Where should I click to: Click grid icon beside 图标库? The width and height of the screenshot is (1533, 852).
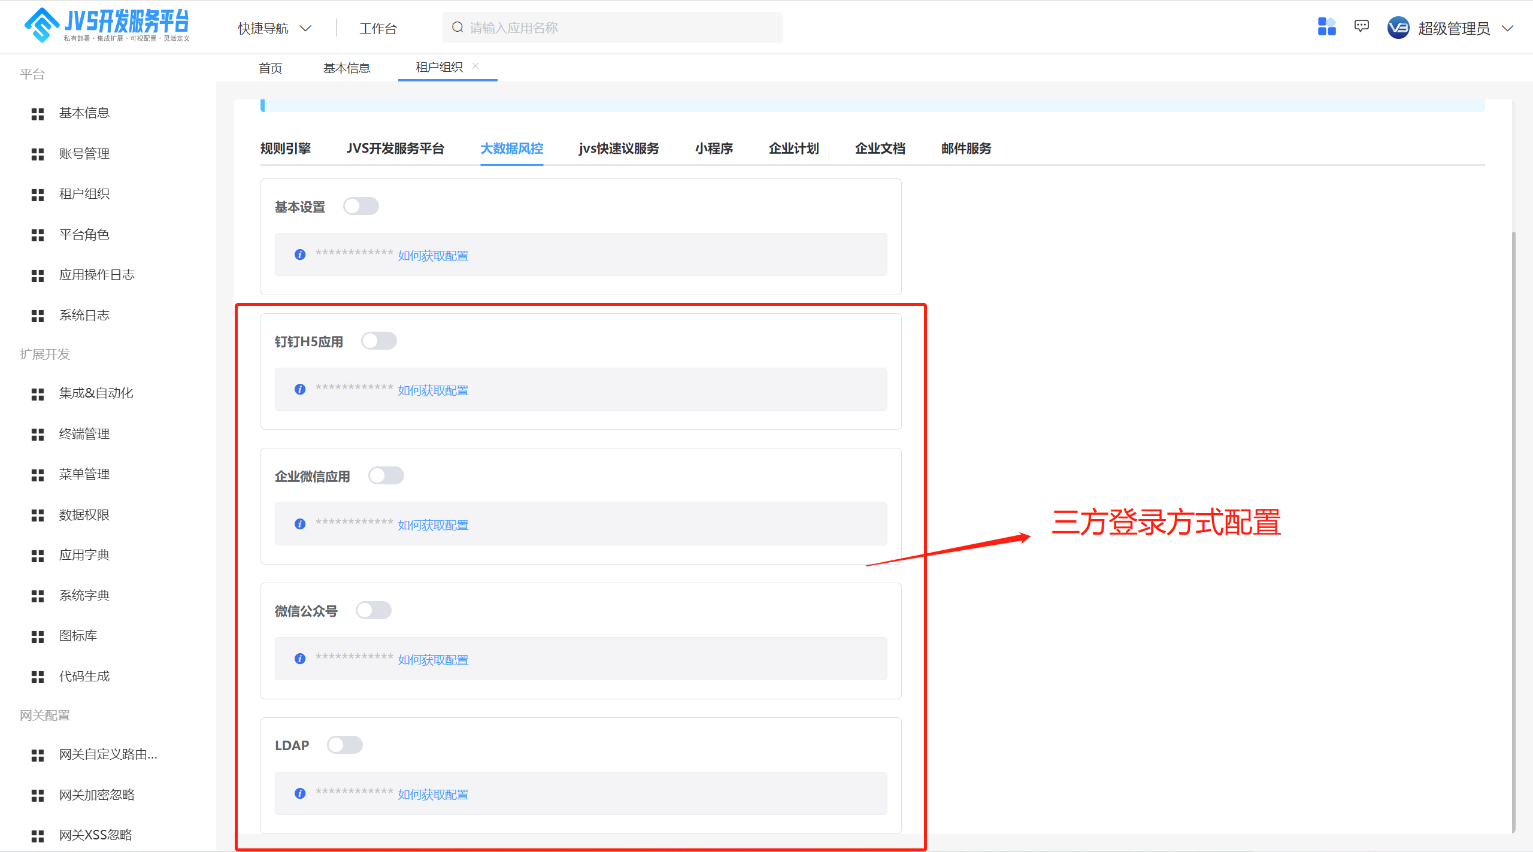tap(38, 636)
